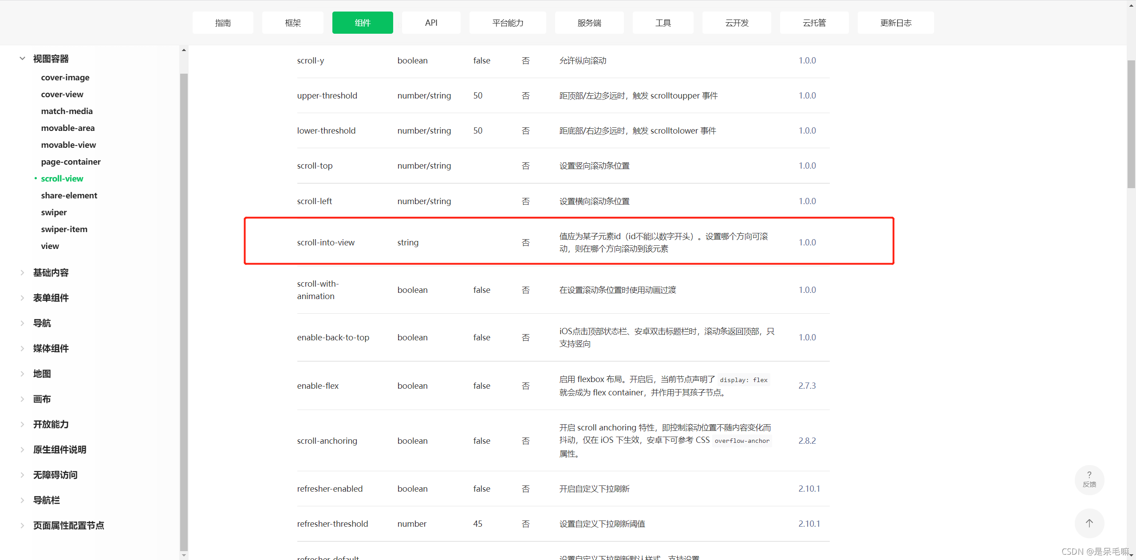The image size is (1136, 560).
Task: Select the scroll-with-animation property name
Action: (x=318, y=290)
